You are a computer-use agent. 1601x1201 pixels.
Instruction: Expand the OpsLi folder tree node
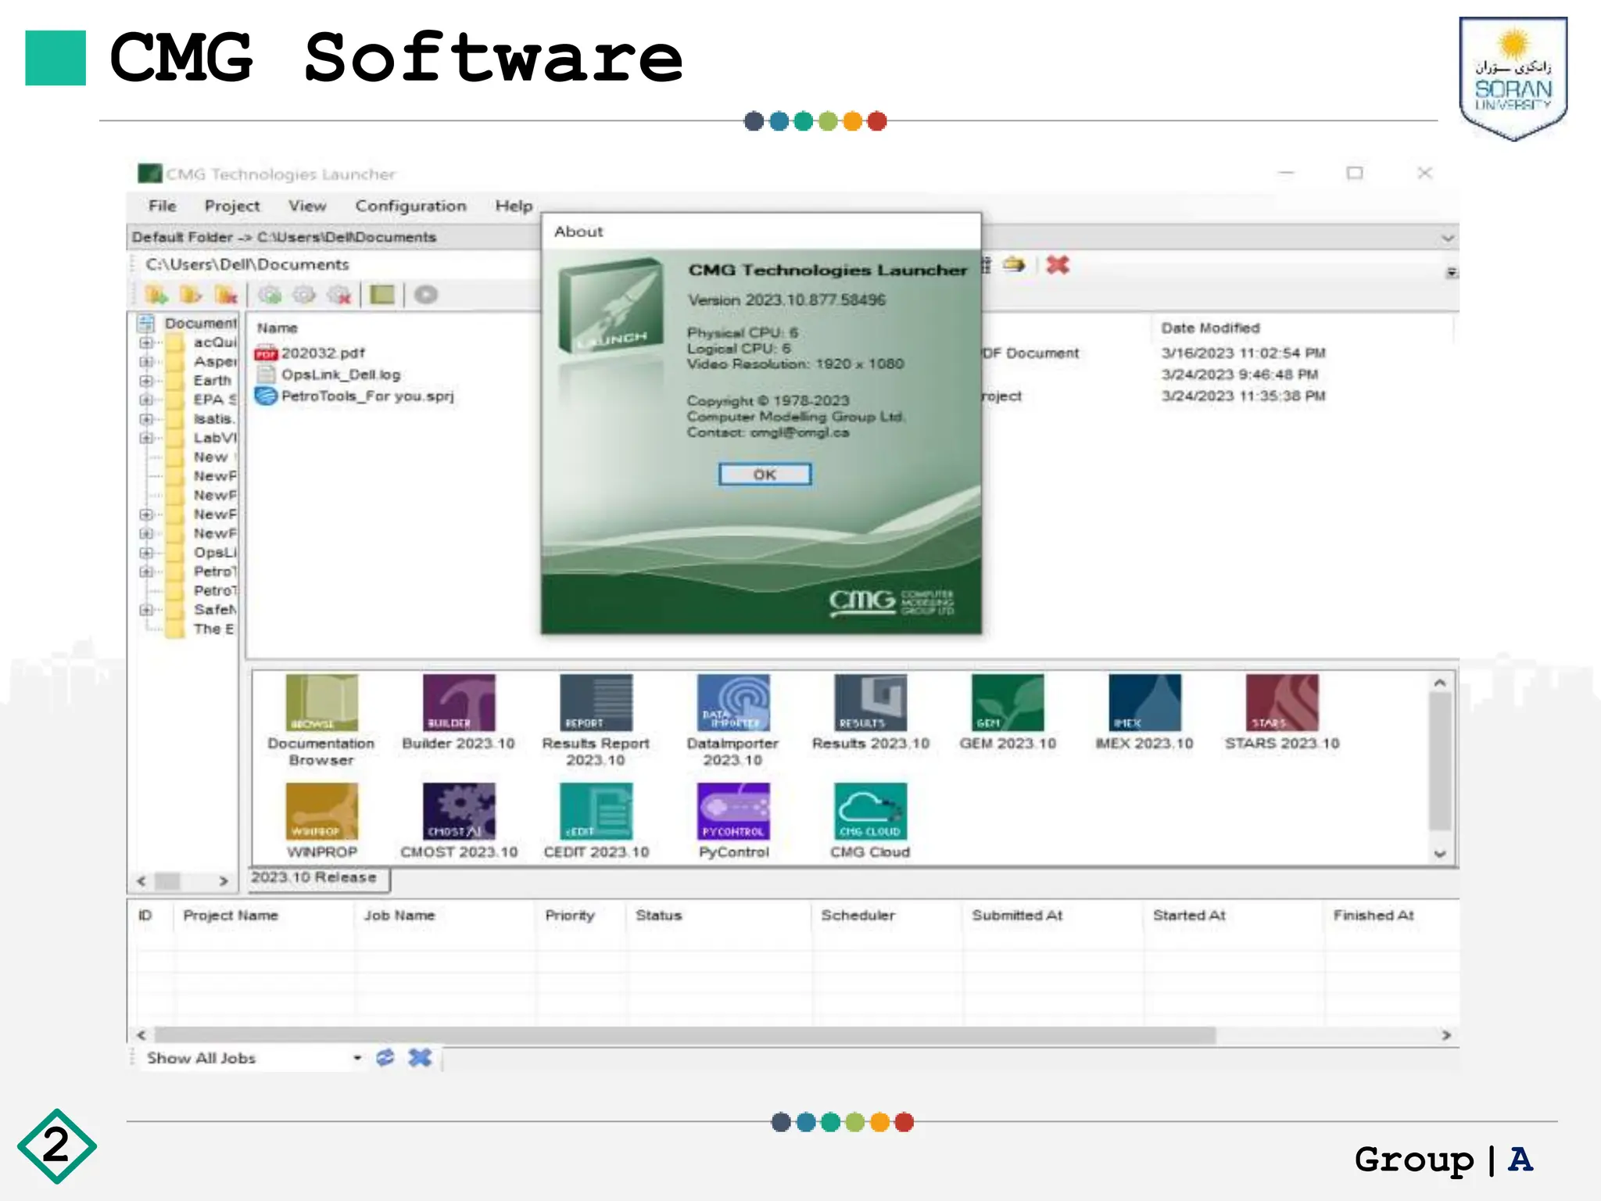click(146, 553)
